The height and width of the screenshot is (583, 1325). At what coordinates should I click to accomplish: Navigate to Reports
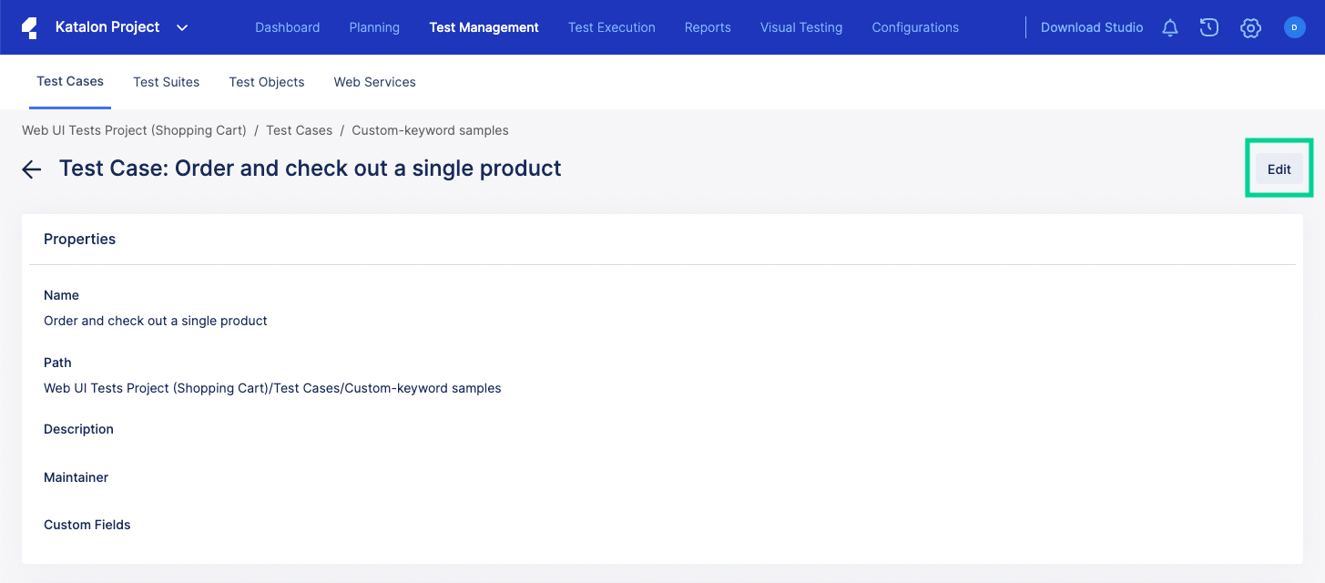pyautogui.click(x=708, y=27)
